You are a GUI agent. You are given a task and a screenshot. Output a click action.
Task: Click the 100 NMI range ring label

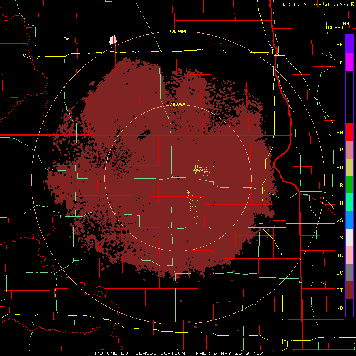tap(178, 31)
